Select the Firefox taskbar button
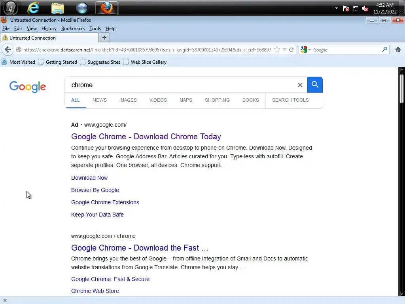Viewport: 405px width, 304px height. tap(107, 8)
